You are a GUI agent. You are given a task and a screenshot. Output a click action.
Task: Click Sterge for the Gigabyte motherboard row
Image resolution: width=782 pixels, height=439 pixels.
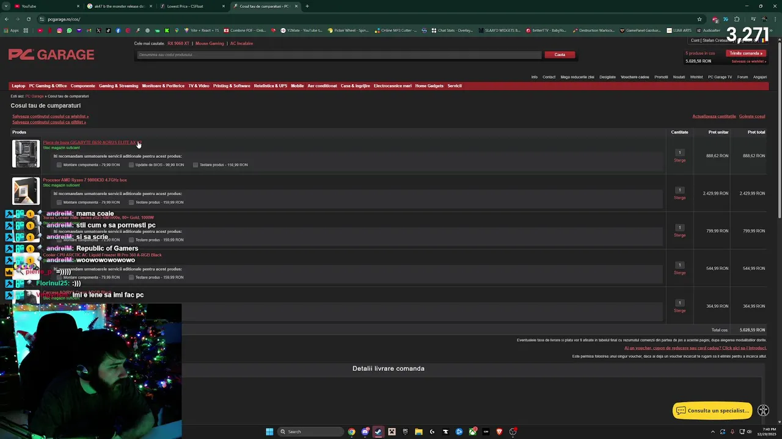(679, 160)
